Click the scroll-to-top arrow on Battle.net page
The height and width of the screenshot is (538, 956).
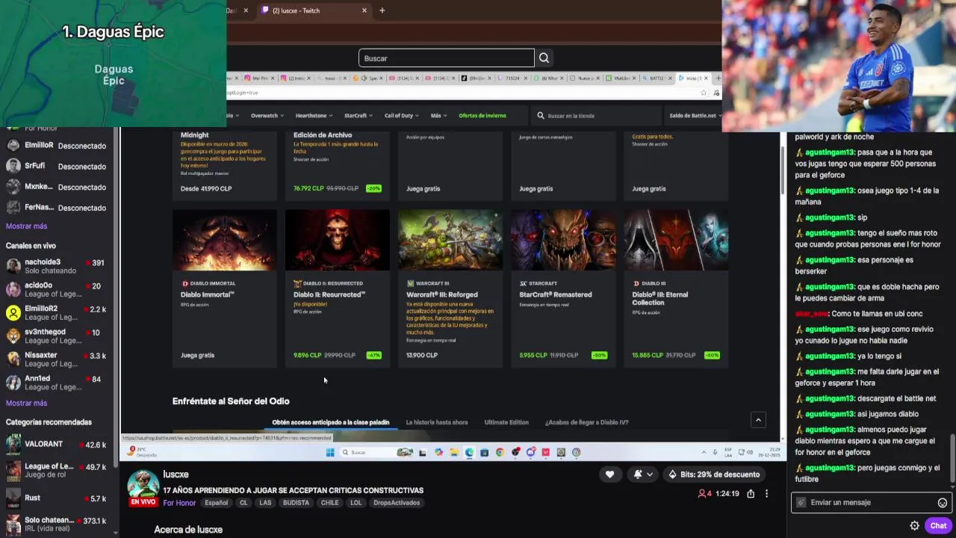pos(758,420)
